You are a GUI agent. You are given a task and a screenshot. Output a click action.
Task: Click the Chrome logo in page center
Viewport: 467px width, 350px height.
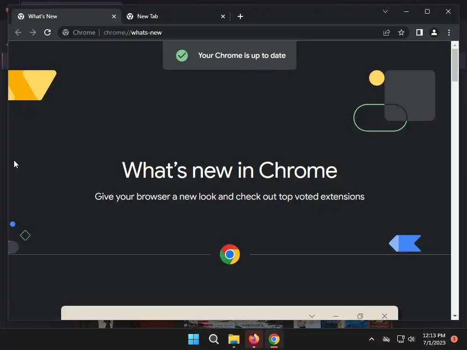tap(230, 254)
